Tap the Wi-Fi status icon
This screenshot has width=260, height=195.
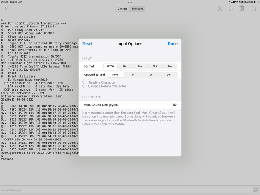point(237,2)
